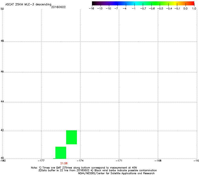The height and width of the screenshot is (175, 199).
Task: Click the NOAA/NESDIS credit line
Action: click(x=116, y=173)
